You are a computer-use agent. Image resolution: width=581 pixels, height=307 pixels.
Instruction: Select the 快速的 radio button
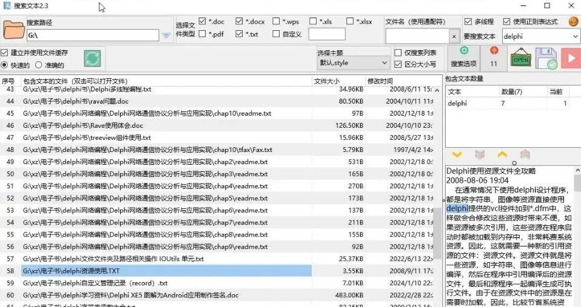click(x=4, y=65)
